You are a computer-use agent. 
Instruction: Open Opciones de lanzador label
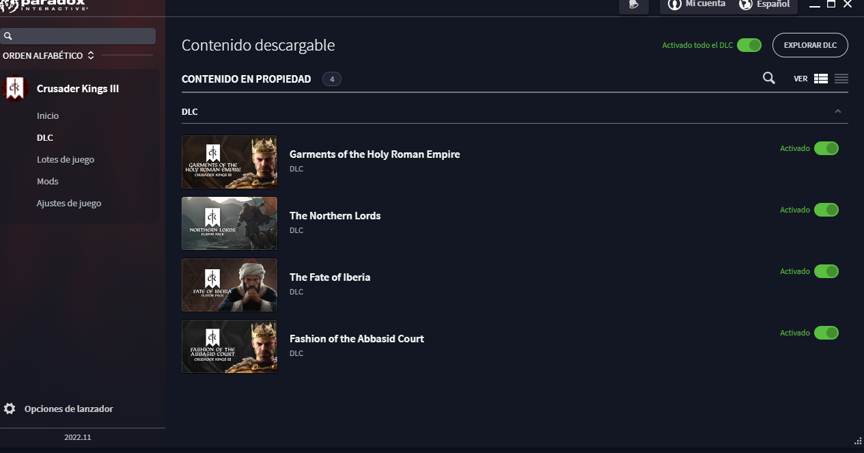click(68, 409)
